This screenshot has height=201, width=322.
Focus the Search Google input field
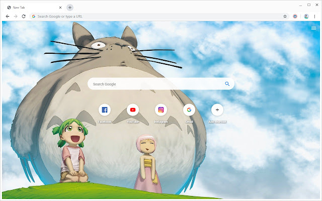(161, 84)
